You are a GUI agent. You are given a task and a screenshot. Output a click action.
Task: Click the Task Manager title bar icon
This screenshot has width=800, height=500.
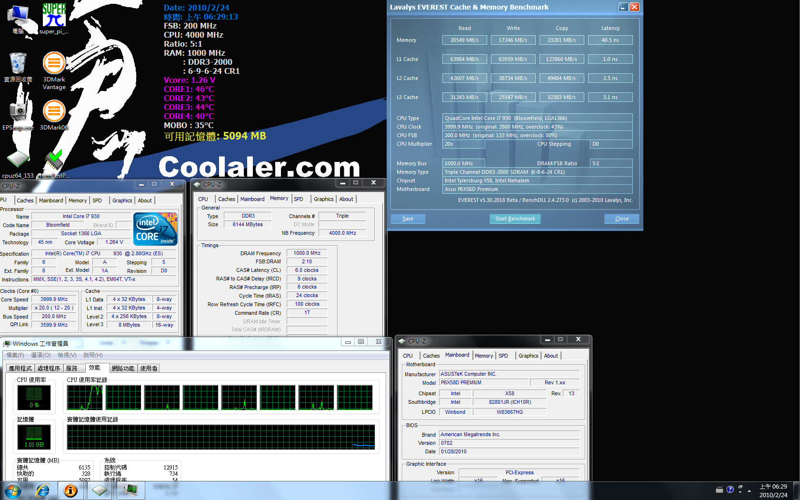pyautogui.click(x=7, y=343)
